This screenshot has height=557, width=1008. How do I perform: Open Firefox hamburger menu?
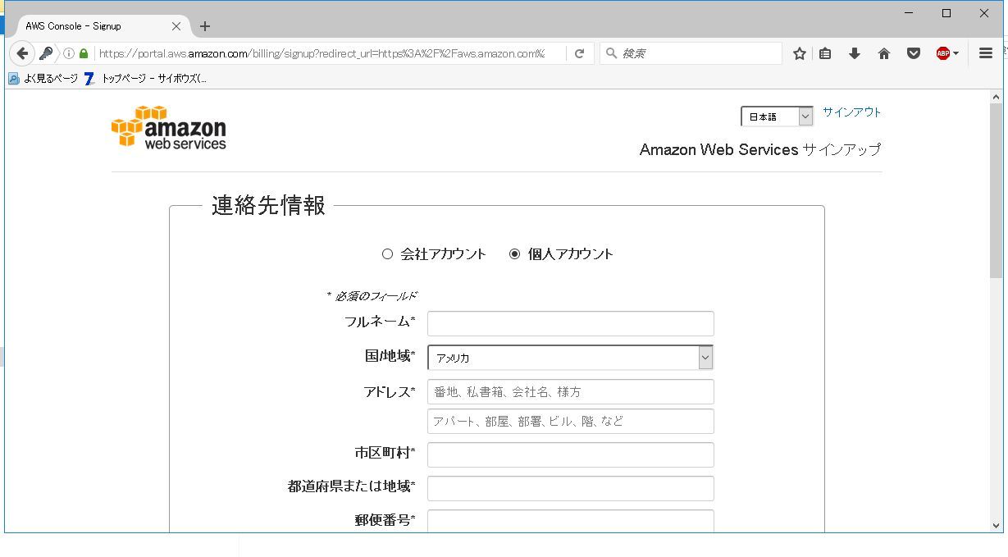coord(986,53)
